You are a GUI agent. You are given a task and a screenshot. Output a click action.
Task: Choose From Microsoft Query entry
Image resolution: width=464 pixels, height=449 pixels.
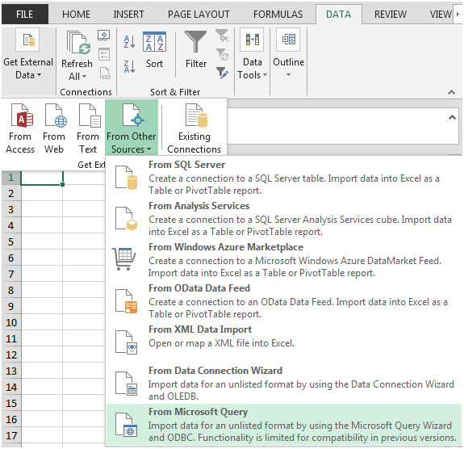[284, 425]
